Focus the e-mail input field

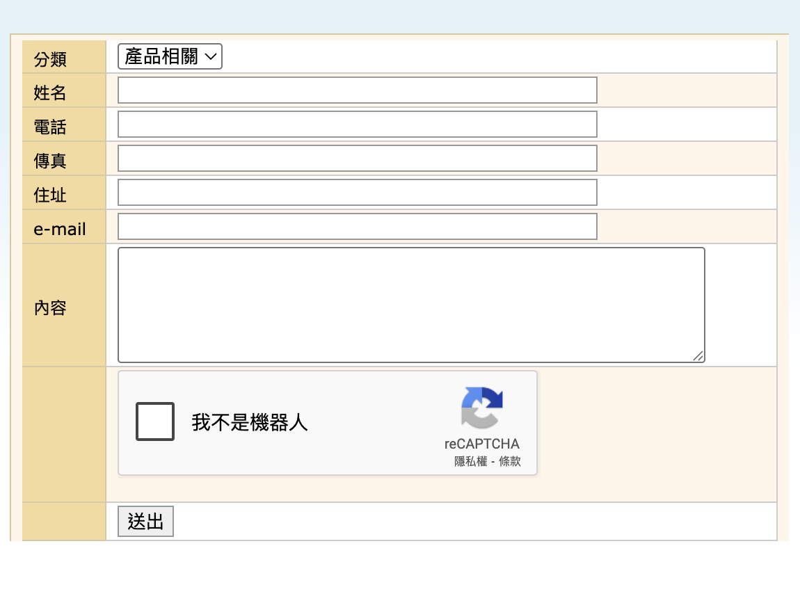(x=357, y=227)
